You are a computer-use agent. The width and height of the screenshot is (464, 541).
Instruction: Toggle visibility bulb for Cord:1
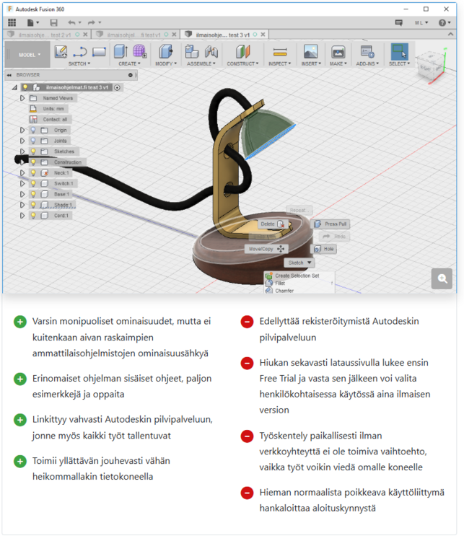(33, 216)
